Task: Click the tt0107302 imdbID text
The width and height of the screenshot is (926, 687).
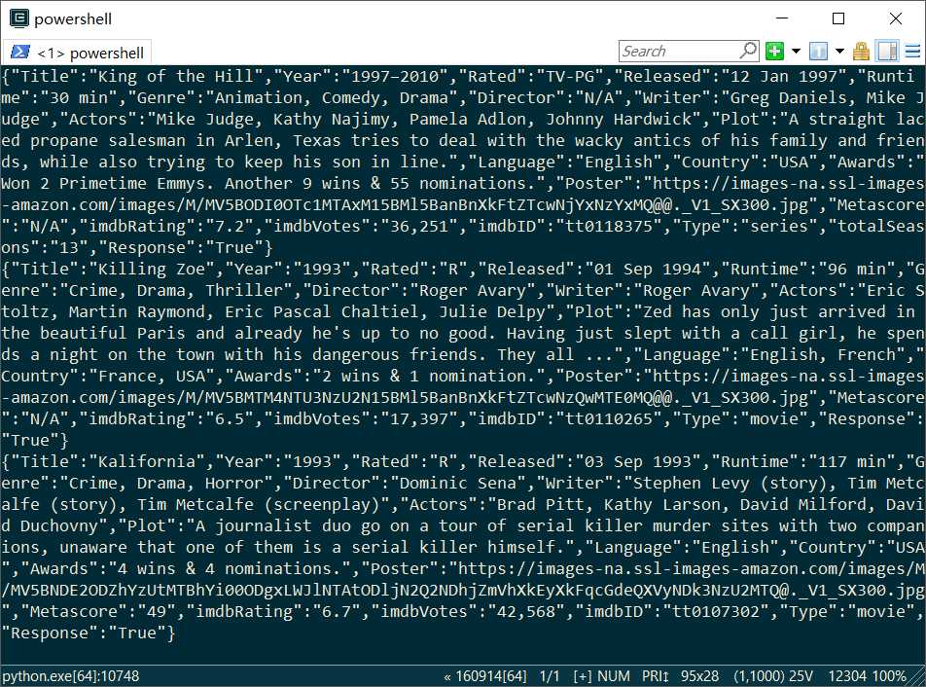Action: [716, 611]
